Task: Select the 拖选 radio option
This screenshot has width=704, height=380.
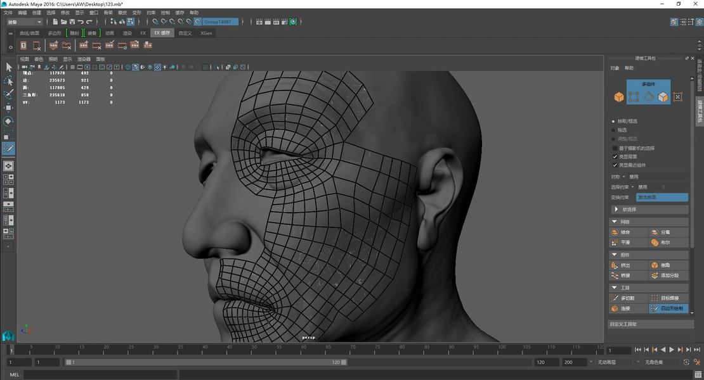Action: click(613, 130)
